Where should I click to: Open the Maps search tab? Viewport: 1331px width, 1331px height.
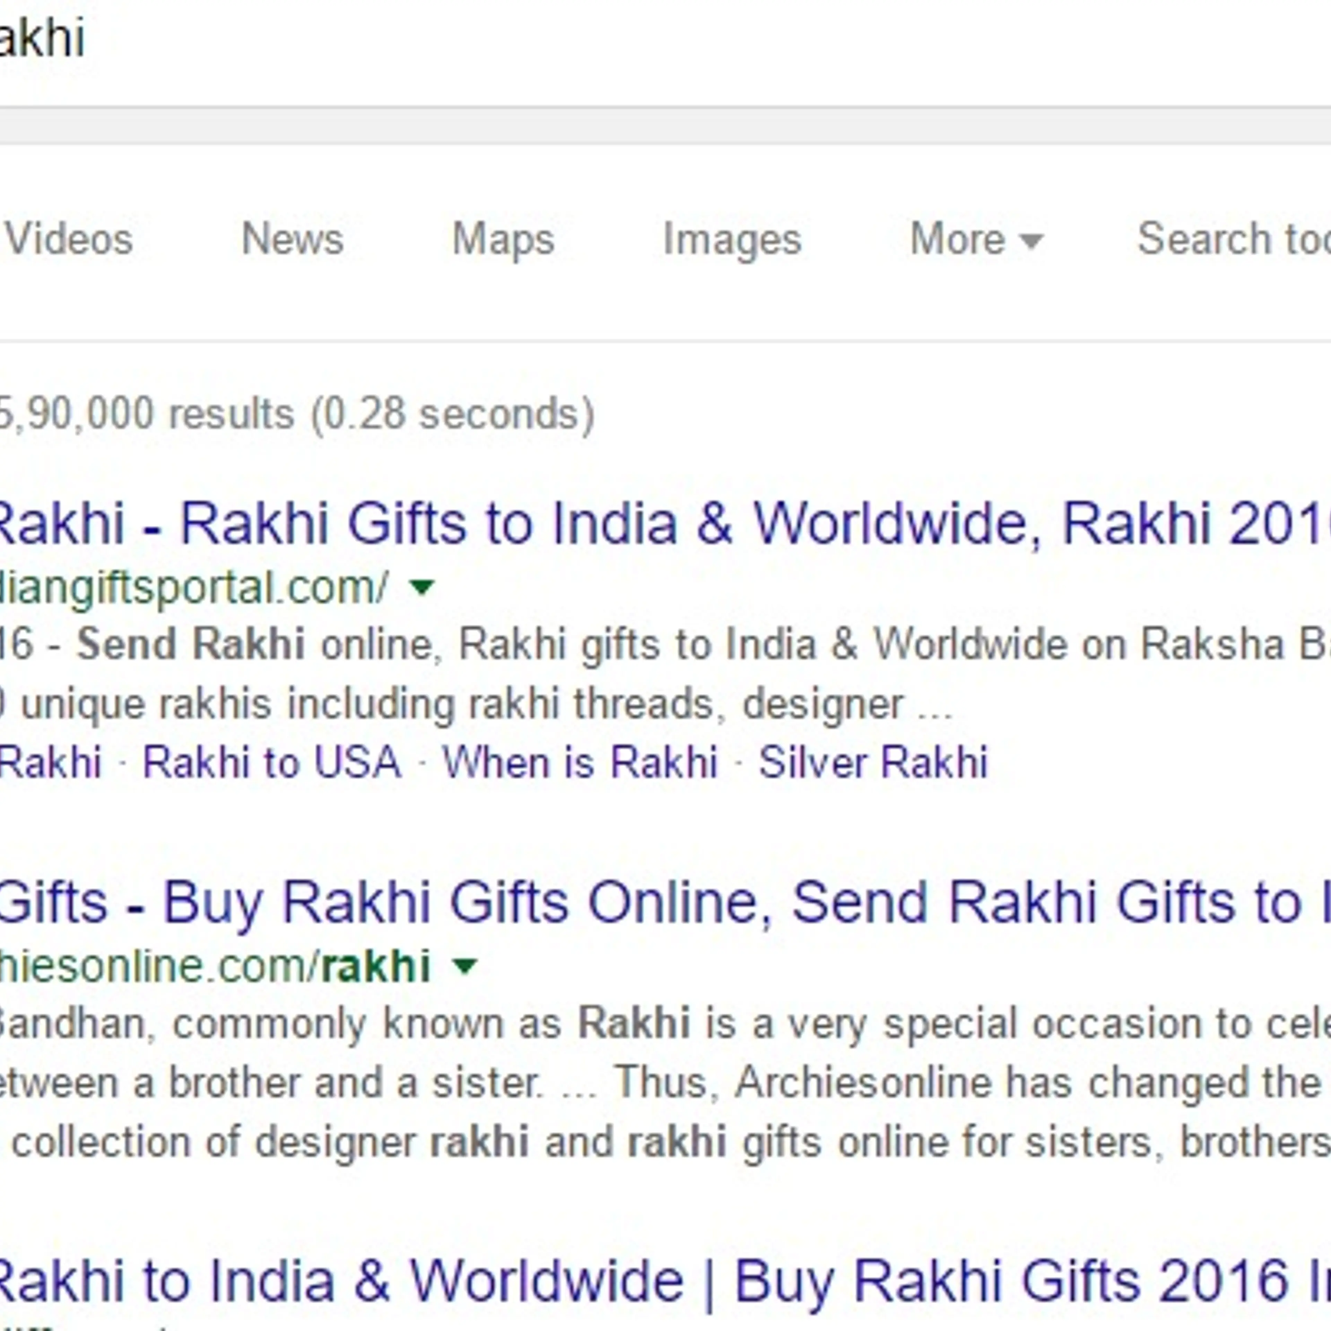(x=503, y=240)
